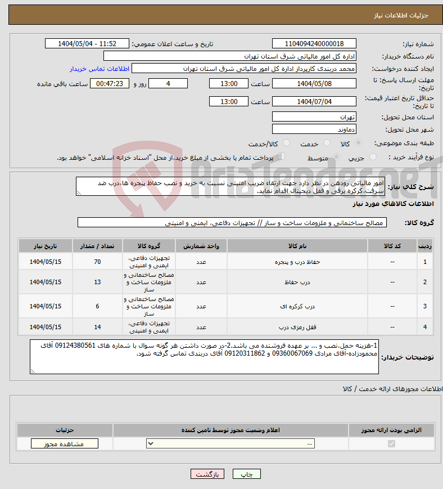Toggle the Islamic treasury payment checkbox
443x489 pixels.
click(x=281, y=156)
